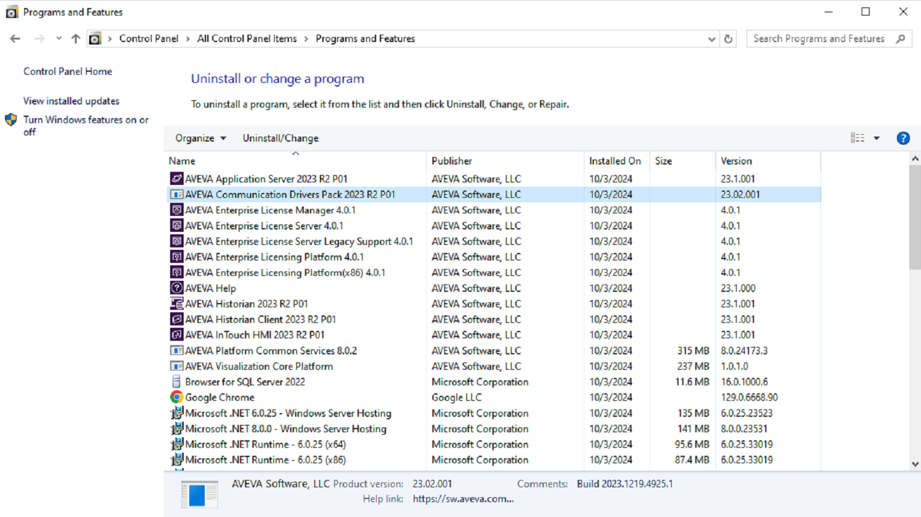Refresh the Programs and Features list
Image resolution: width=921 pixels, height=517 pixels.
[728, 39]
